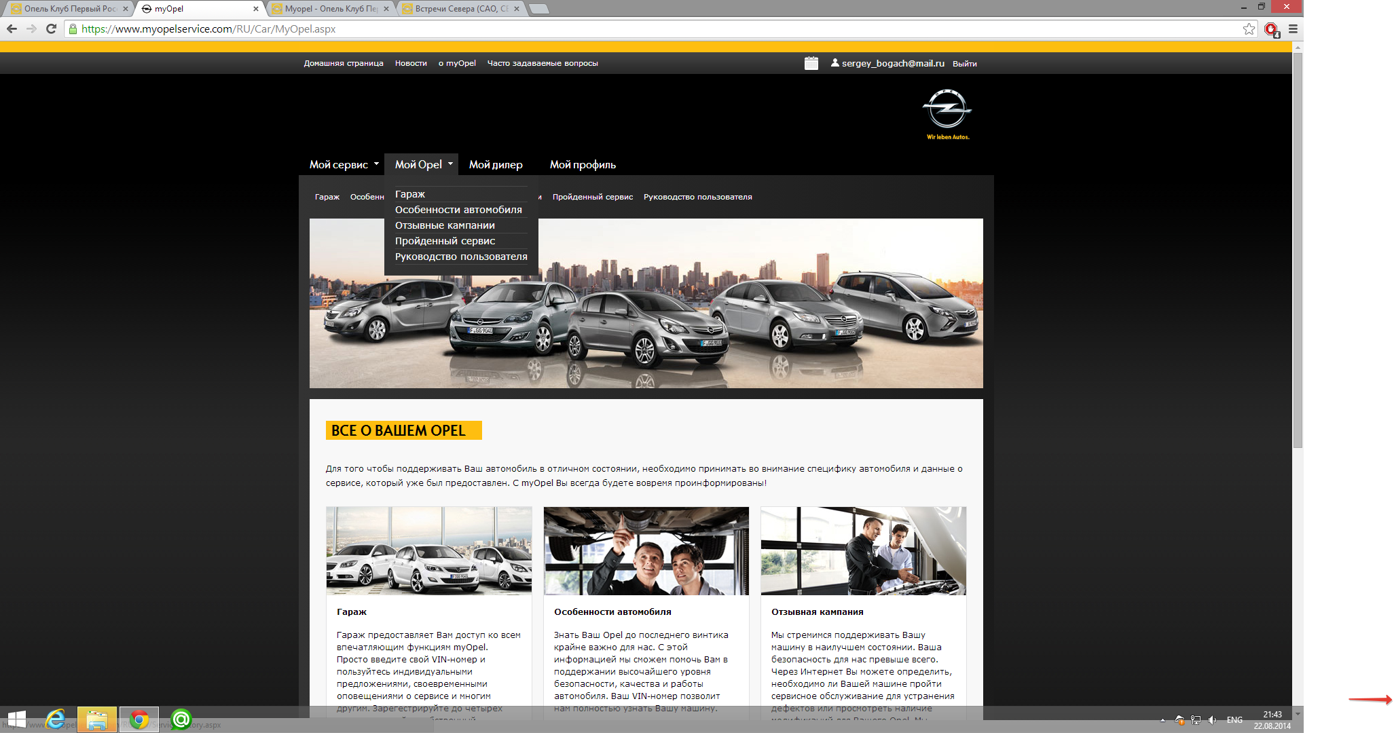Switch to Chrome in the taskbar

[x=139, y=719]
